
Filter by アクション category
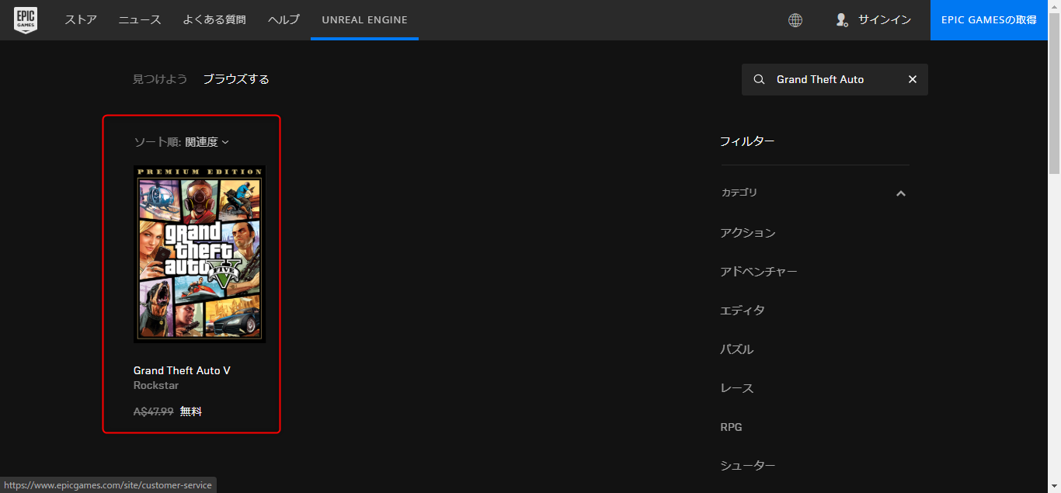(x=748, y=233)
